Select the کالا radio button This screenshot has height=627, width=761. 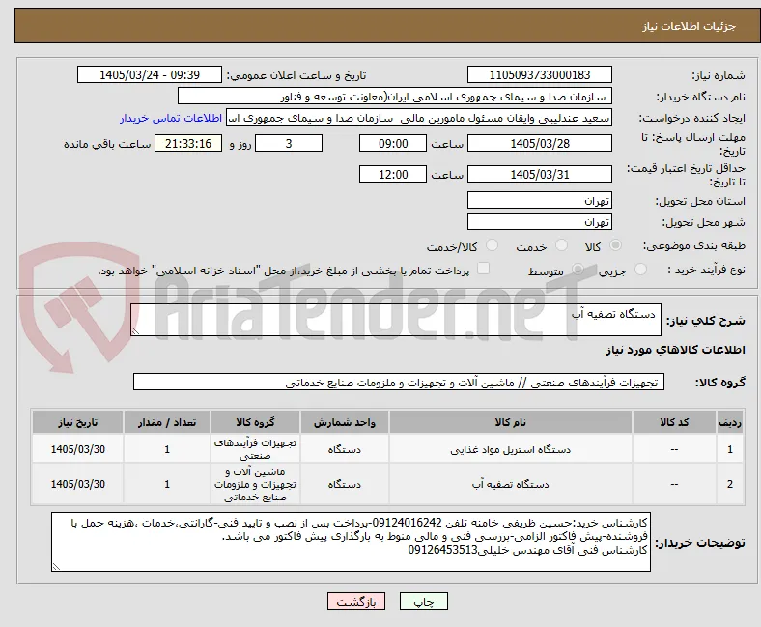615,245
